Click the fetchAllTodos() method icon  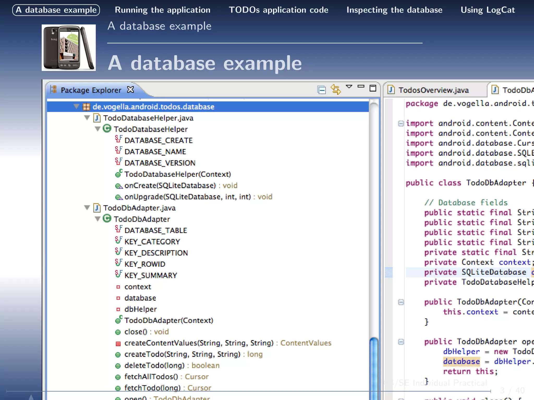point(118,377)
